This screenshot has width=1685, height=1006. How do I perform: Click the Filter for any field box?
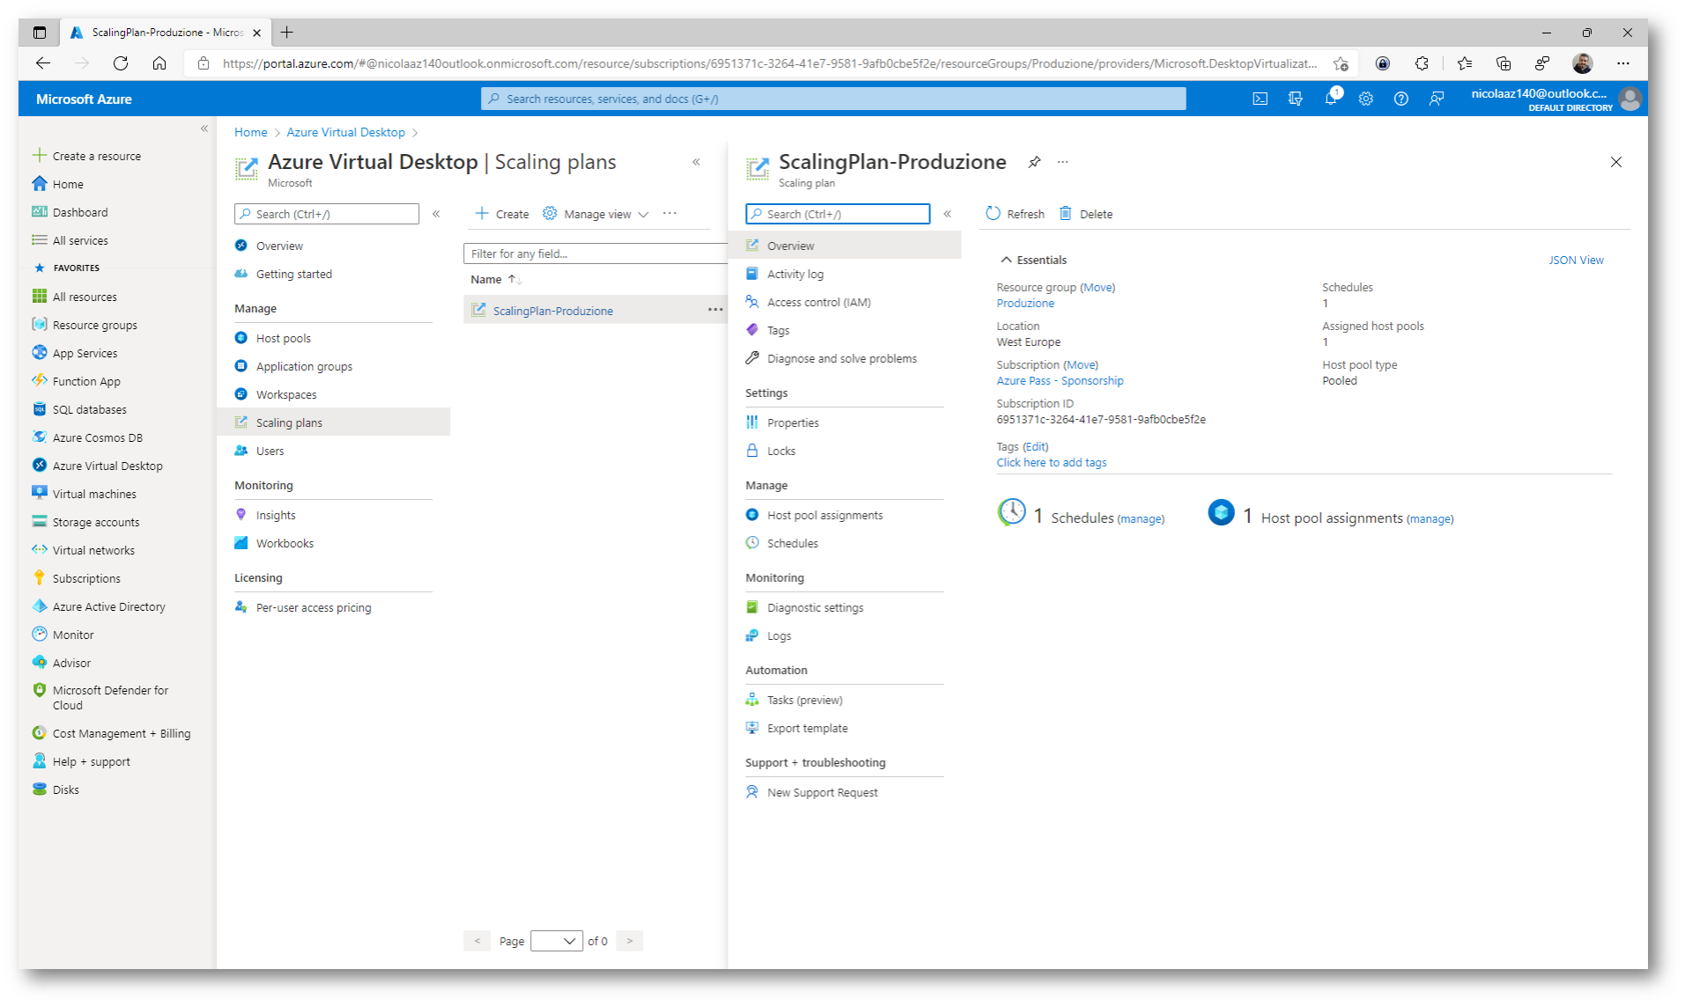pos(595,253)
